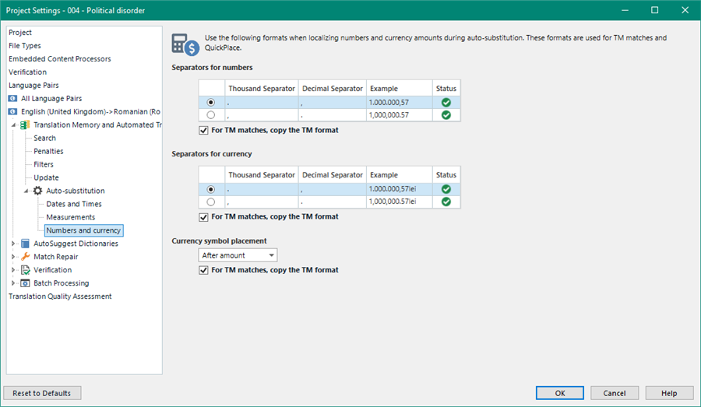Screen dimensions: 701x407
Task: Open Embedded Content Processors settings
Action: click(x=59, y=59)
